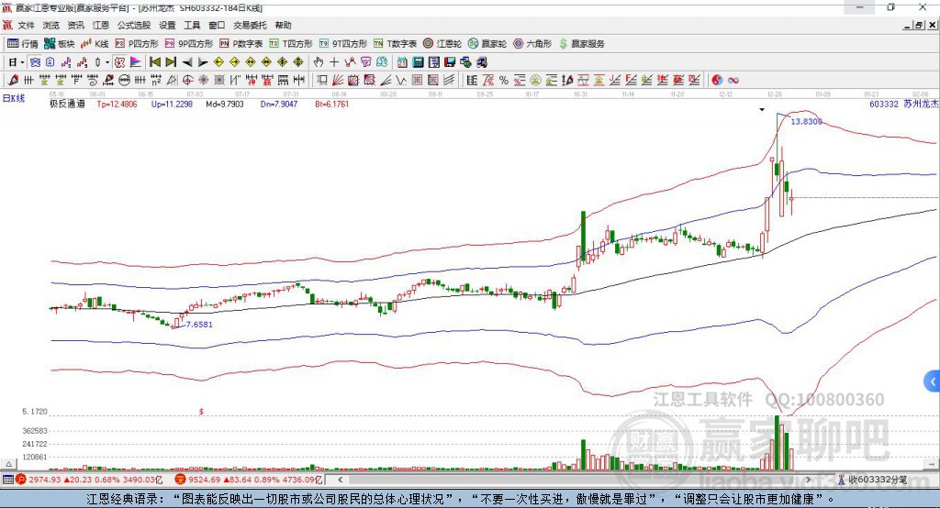The width and height of the screenshot is (940, 508).
Task: Click the Bt=6.1761 indicator value
Action: tap(332, 104)
